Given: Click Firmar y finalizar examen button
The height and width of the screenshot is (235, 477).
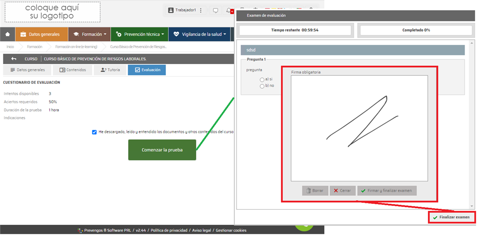Looking at the screenshot, I should (387, 191).
